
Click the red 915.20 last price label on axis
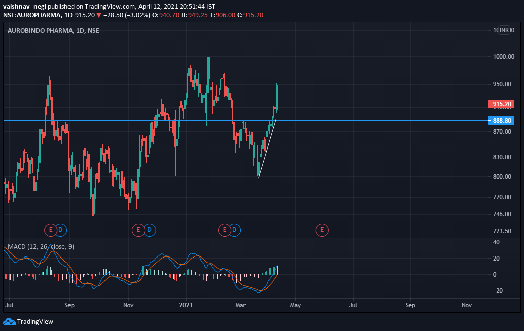[501, 104]
